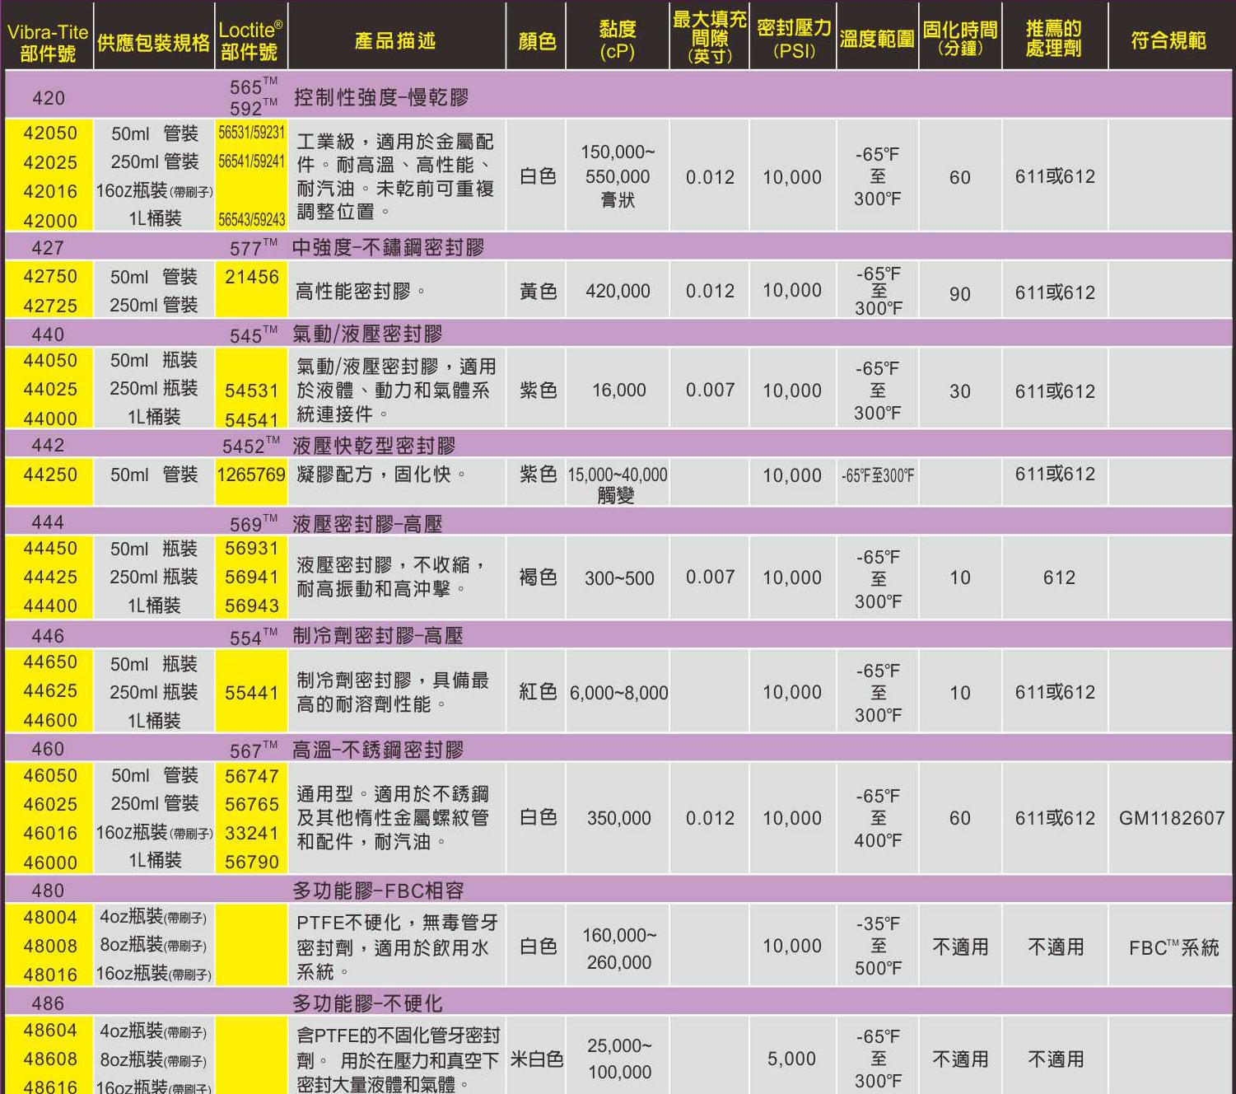This screenshot has height=1094, width=1236.
Task: Click the Vibra-Tite 部件號 column header
Action: pyautogui.click(x=48, y=43)
